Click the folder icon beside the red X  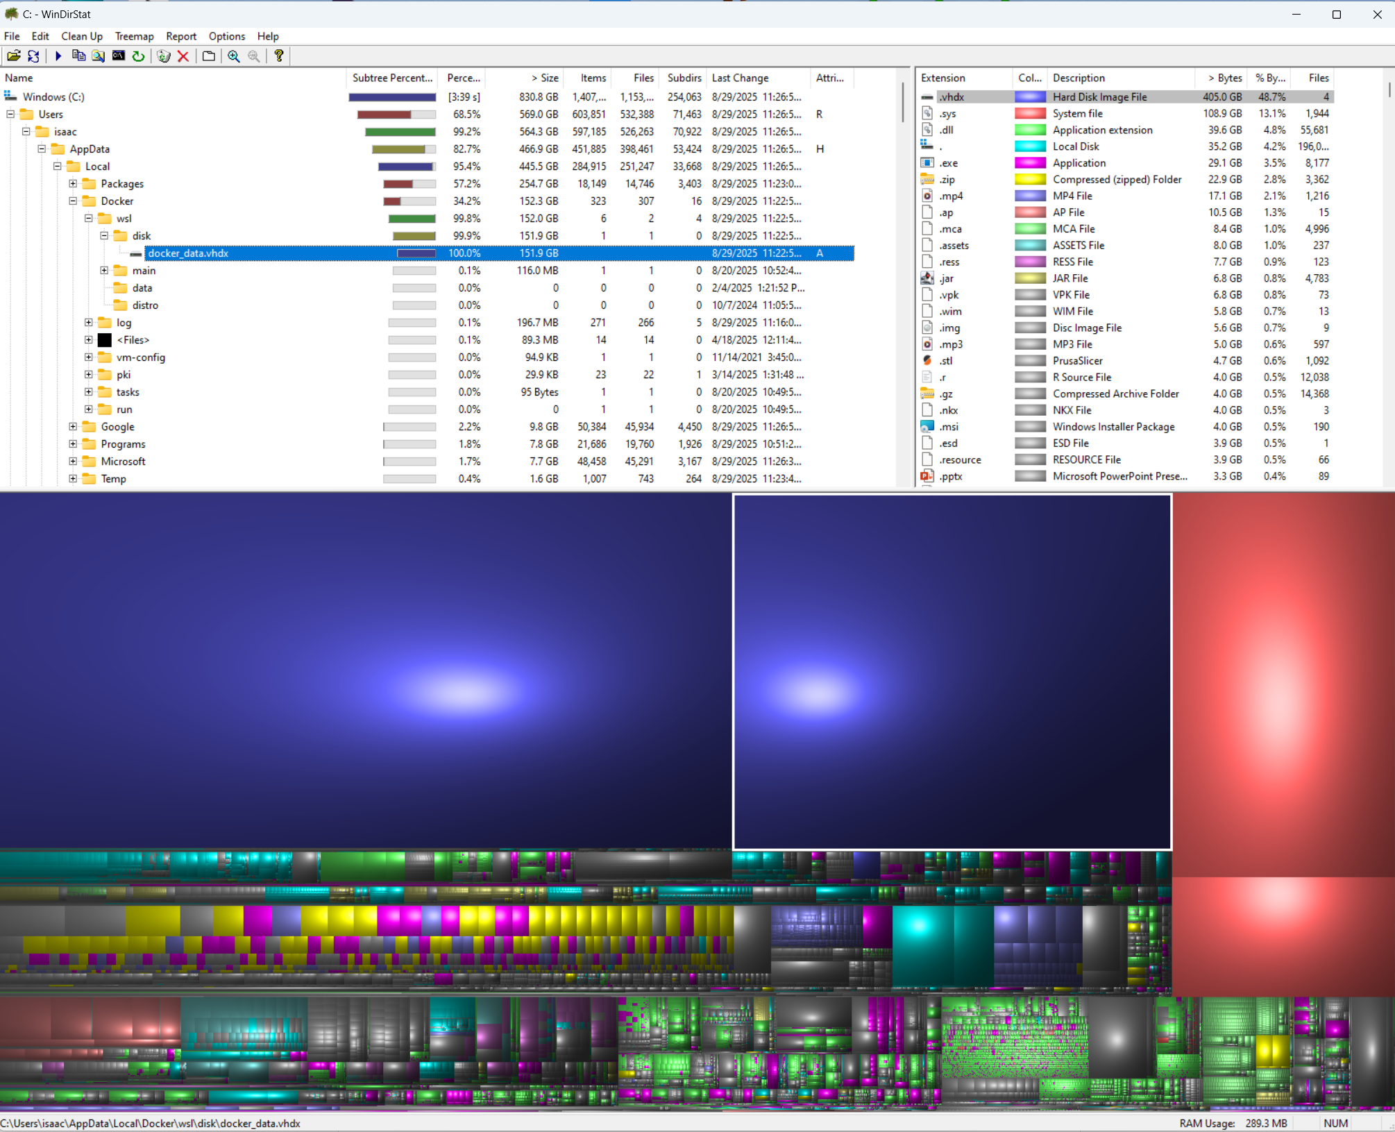(x=208, y=56)
